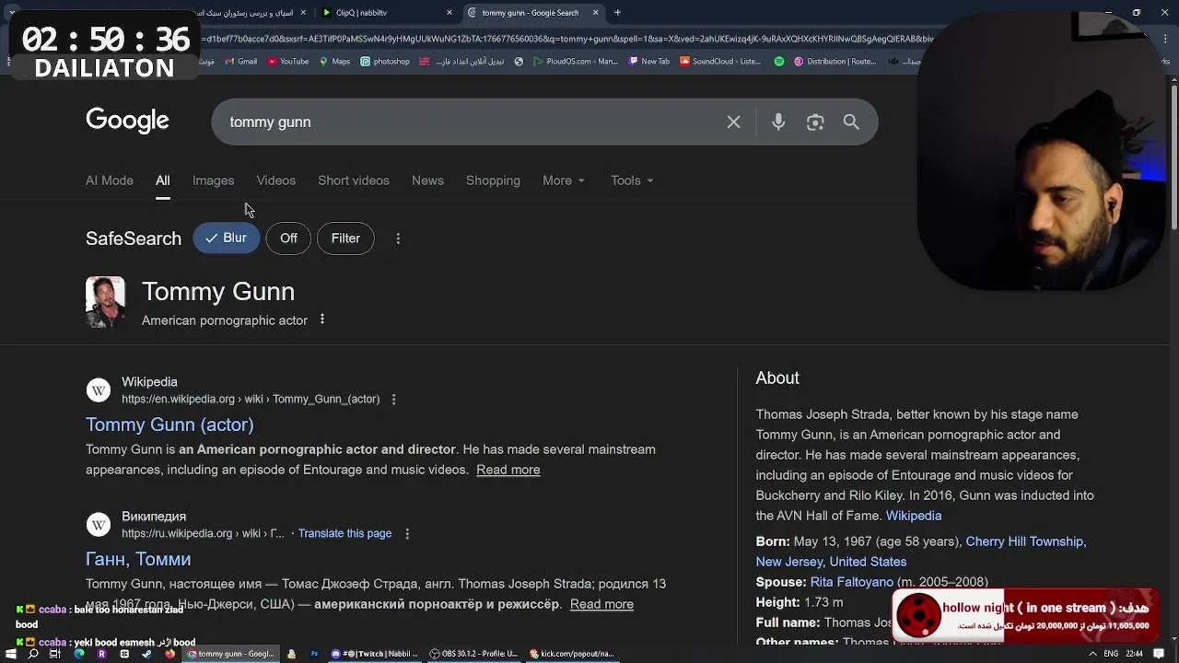Open options dots next to en.wikipedia.org result

(x=393, y=400)
